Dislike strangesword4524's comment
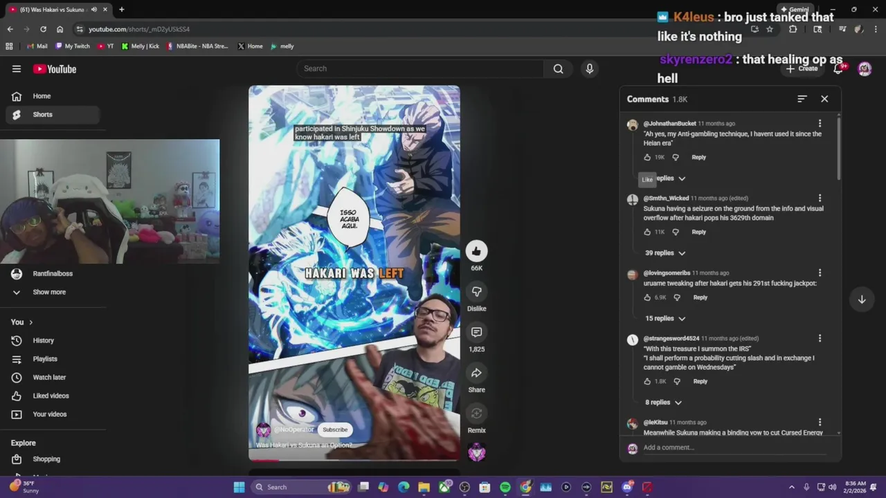The image size is (886, 498). pyautogui.click(x=677, y=381)
